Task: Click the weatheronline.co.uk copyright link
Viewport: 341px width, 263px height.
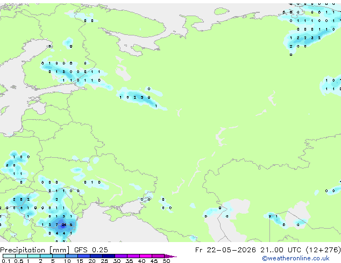Action: [x=295, y=258]
